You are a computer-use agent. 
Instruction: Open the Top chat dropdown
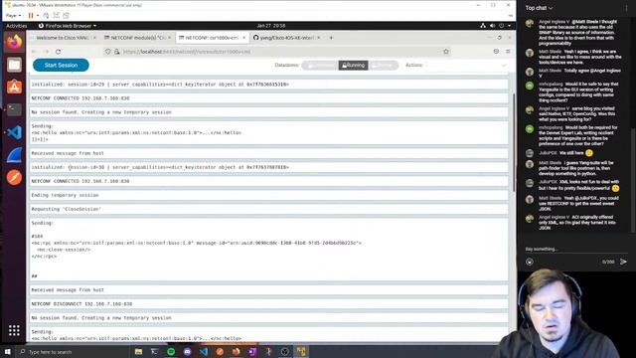click(539, 8)
